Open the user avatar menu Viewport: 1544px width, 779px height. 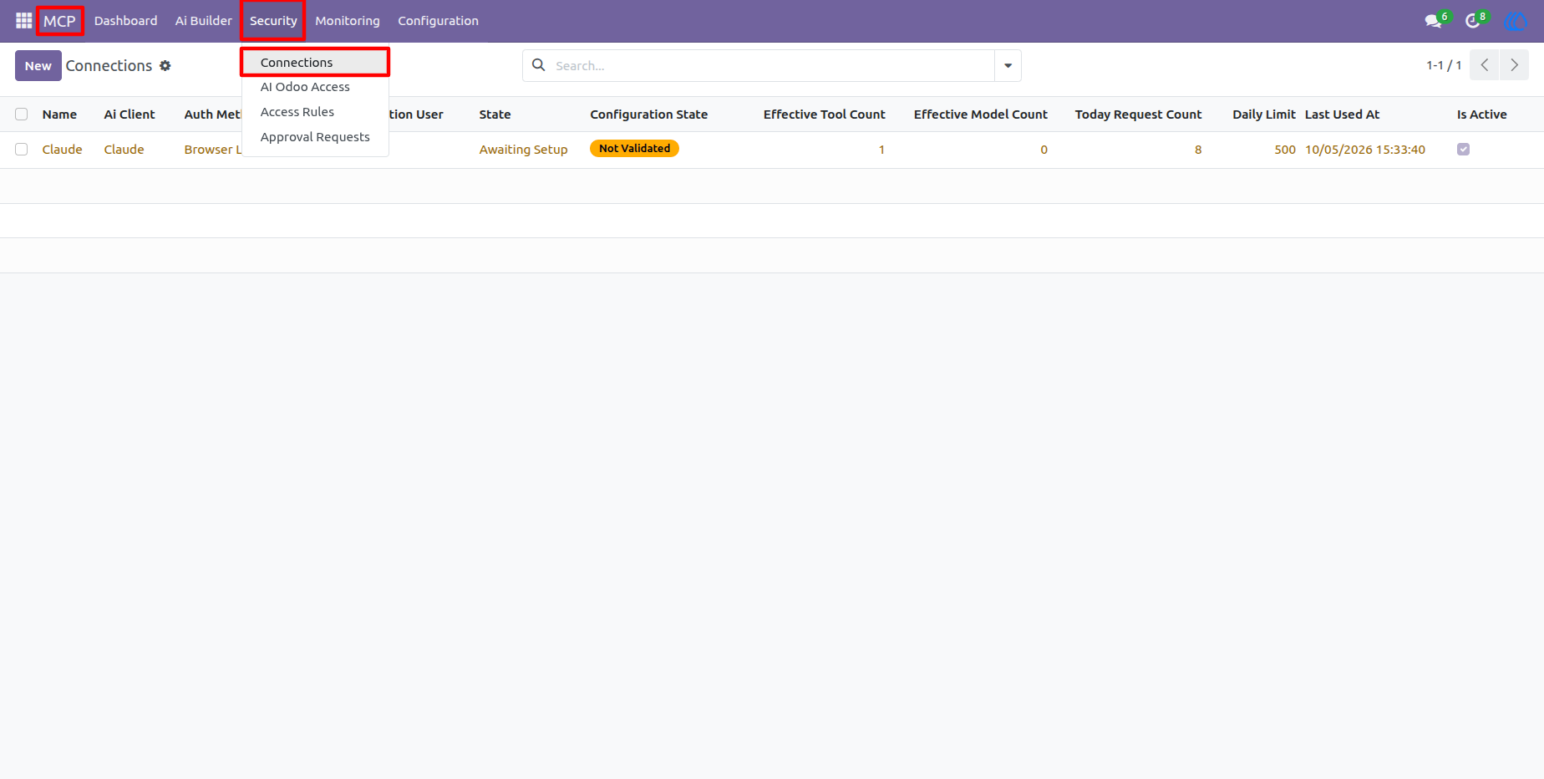click(x=1515, y=21)
